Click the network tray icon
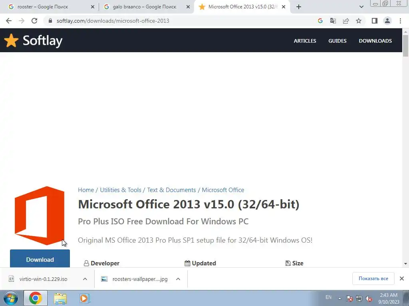The width and height of the screenshot is (409, 306). 359,298
